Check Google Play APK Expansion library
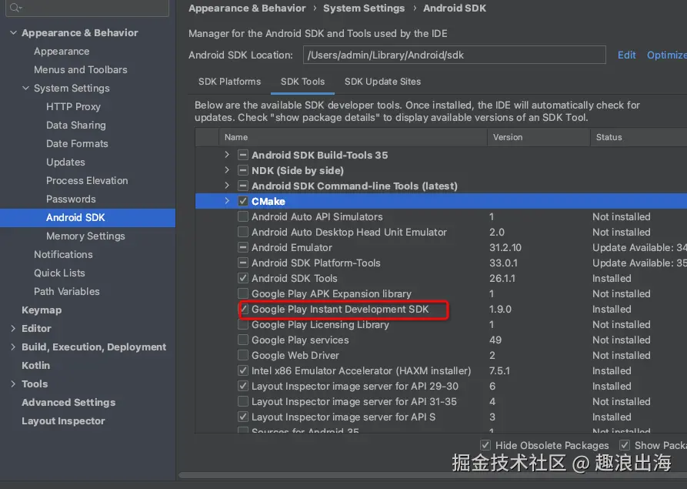Viewport: 687px width, 489px height. [x=243, y=293]
